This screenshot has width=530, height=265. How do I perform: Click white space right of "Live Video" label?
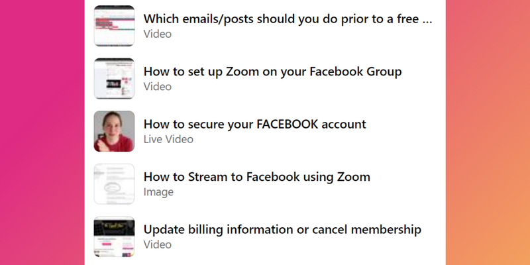(298, 140)
